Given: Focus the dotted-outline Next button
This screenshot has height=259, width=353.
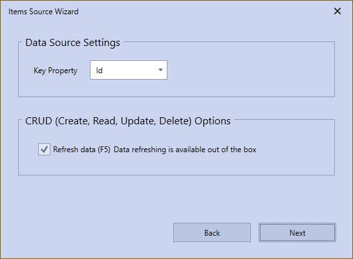Looking at the screenshot, I should pos(297,232).
